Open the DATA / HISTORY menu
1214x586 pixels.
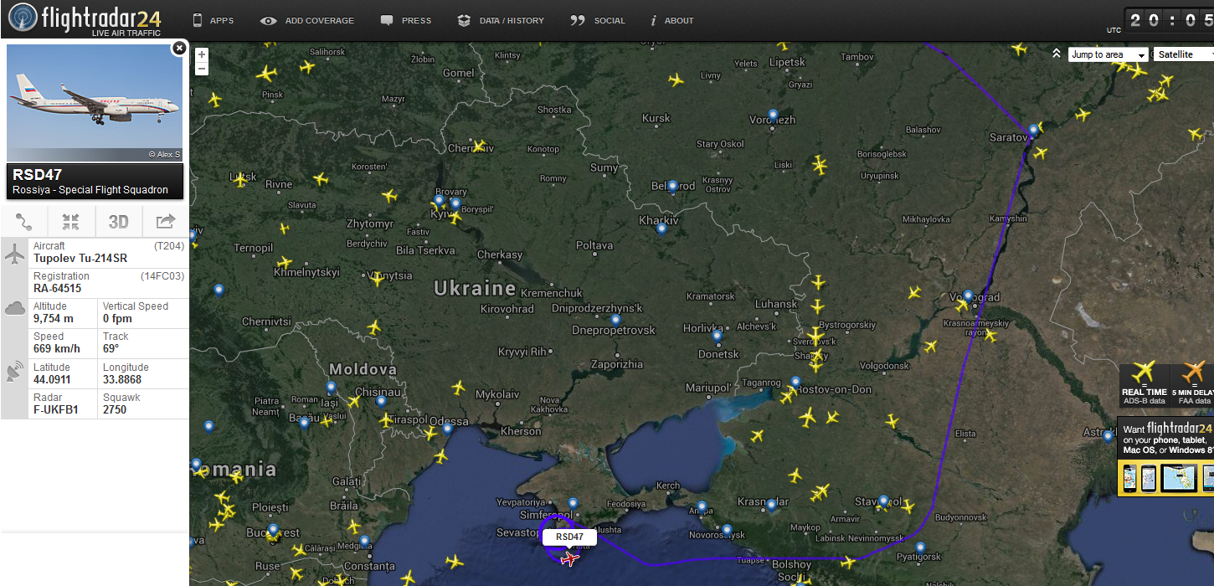coord(501,20)
